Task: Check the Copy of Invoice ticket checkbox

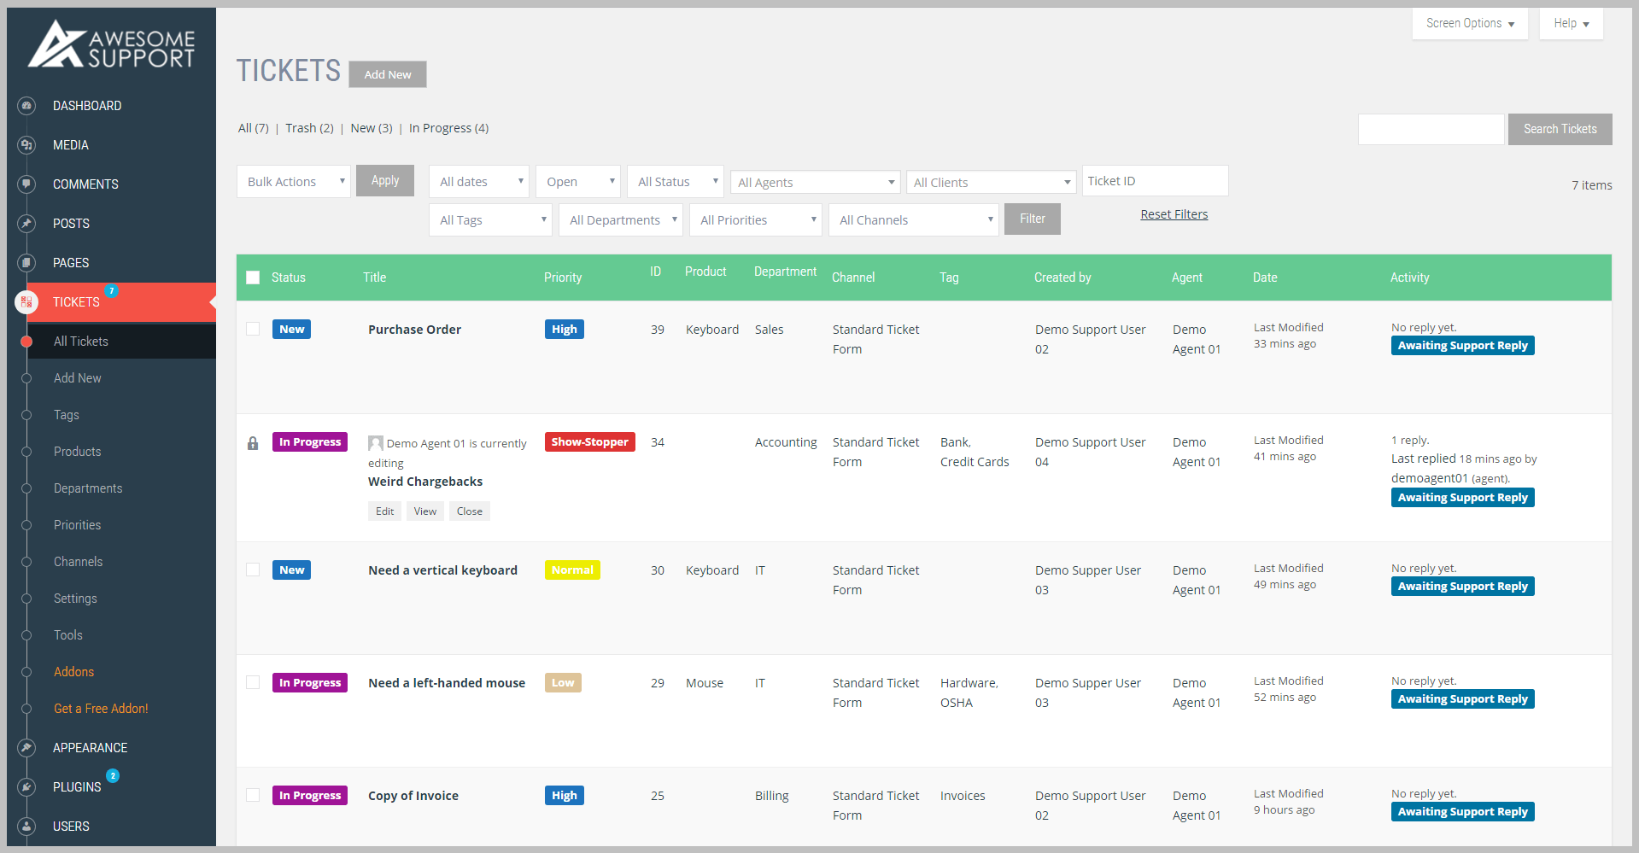Action: (253, 795)
